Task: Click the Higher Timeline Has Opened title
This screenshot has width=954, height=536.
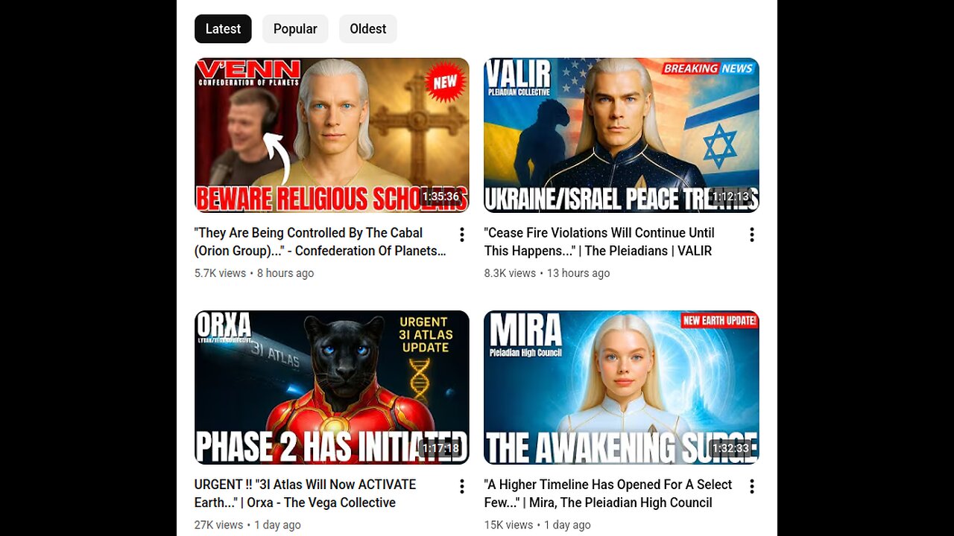Action: (x=608, y=494)
